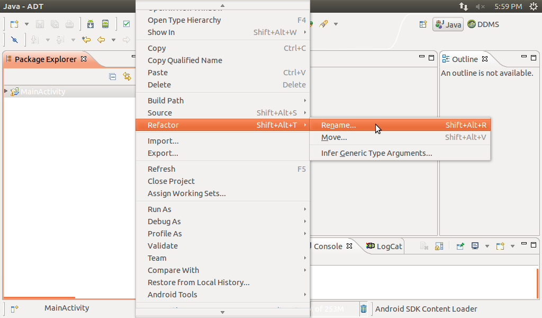Click the Lint check checkbox icon in toolbar
The height and width of the screenshot is (318, 542).
127,24
